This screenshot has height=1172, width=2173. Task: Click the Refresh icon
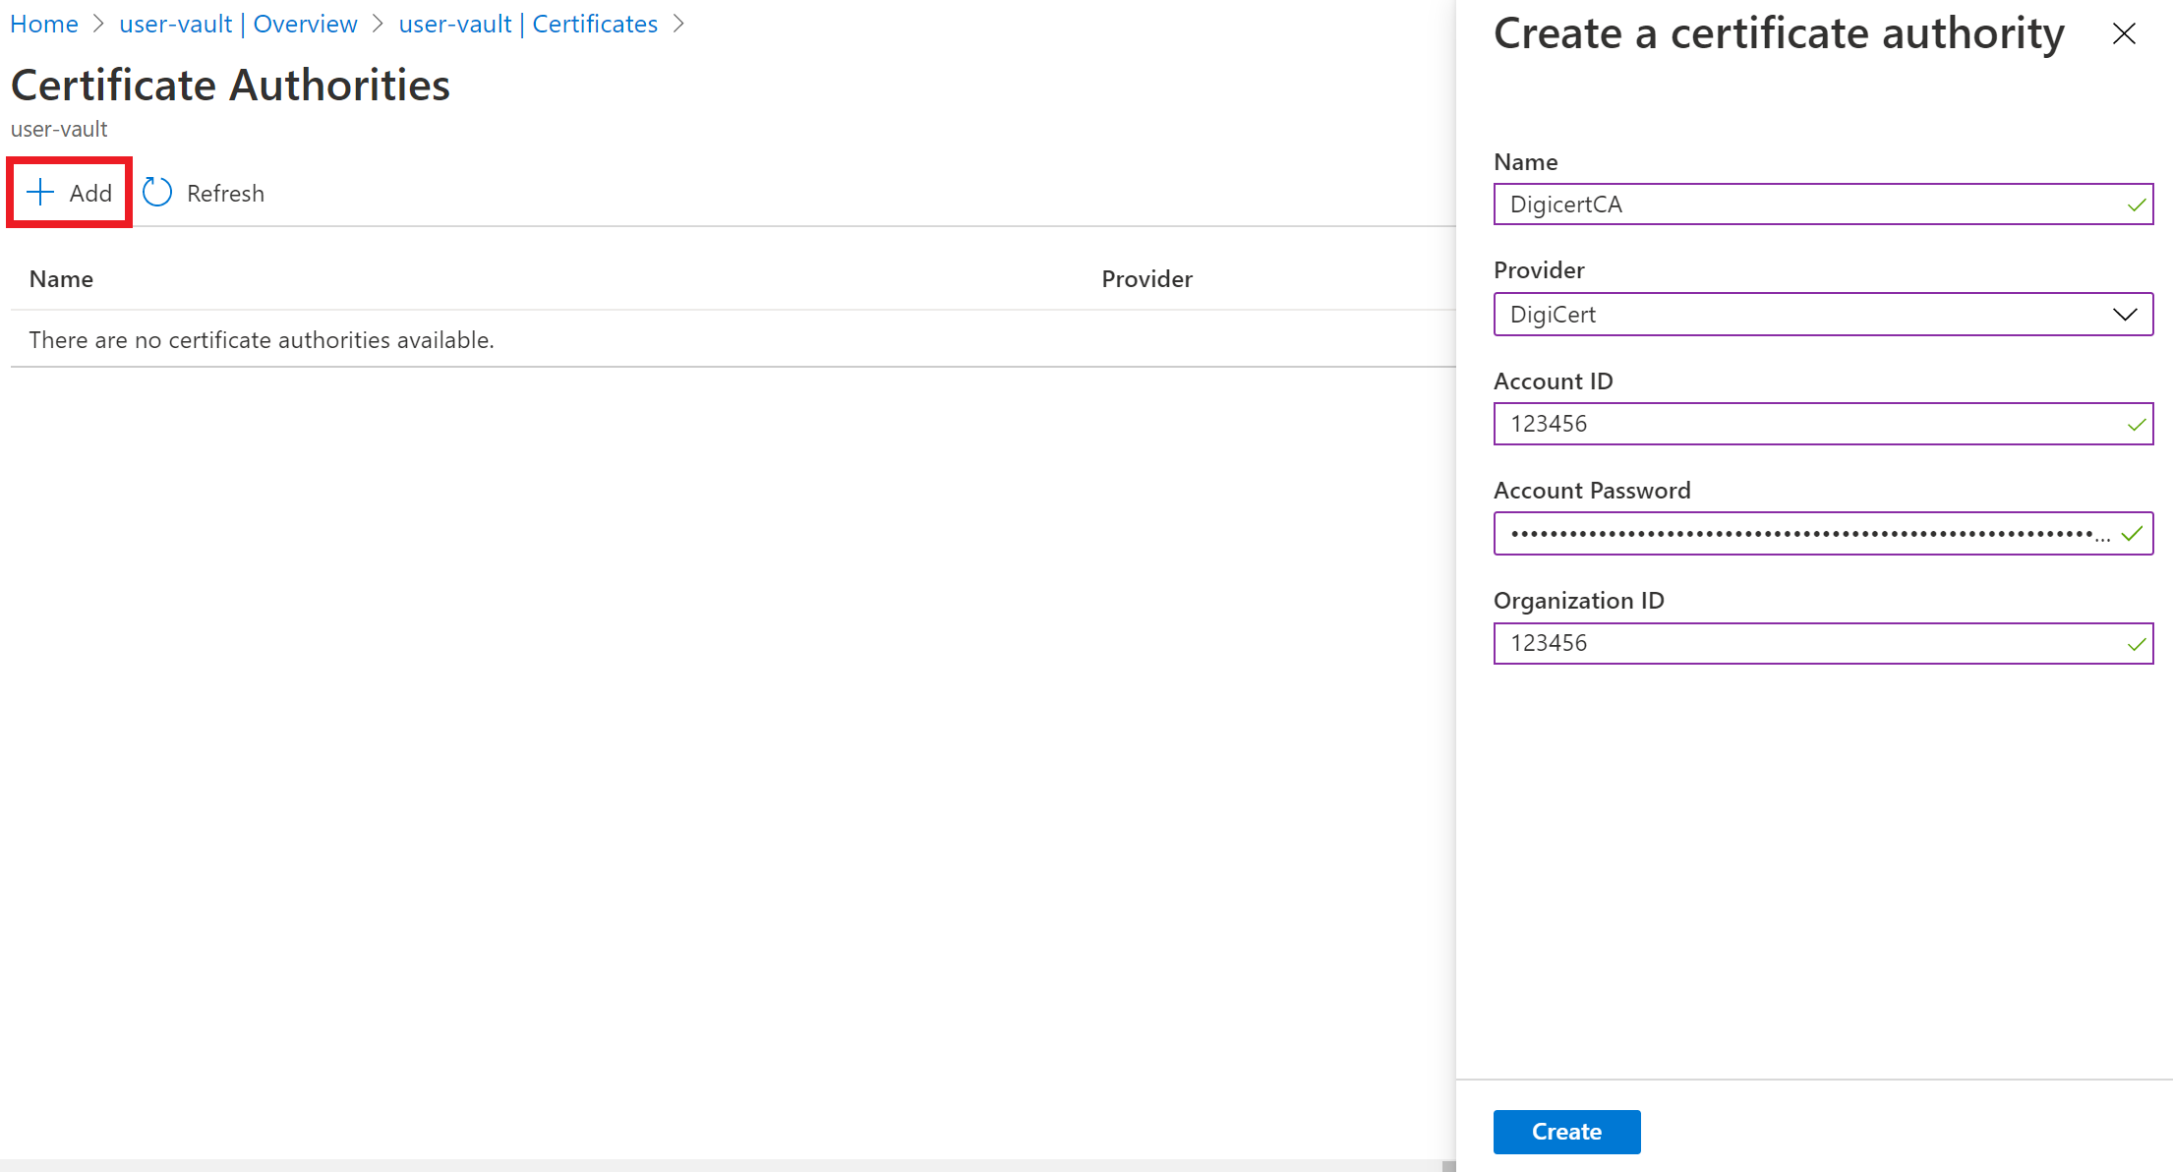(157, 194)
